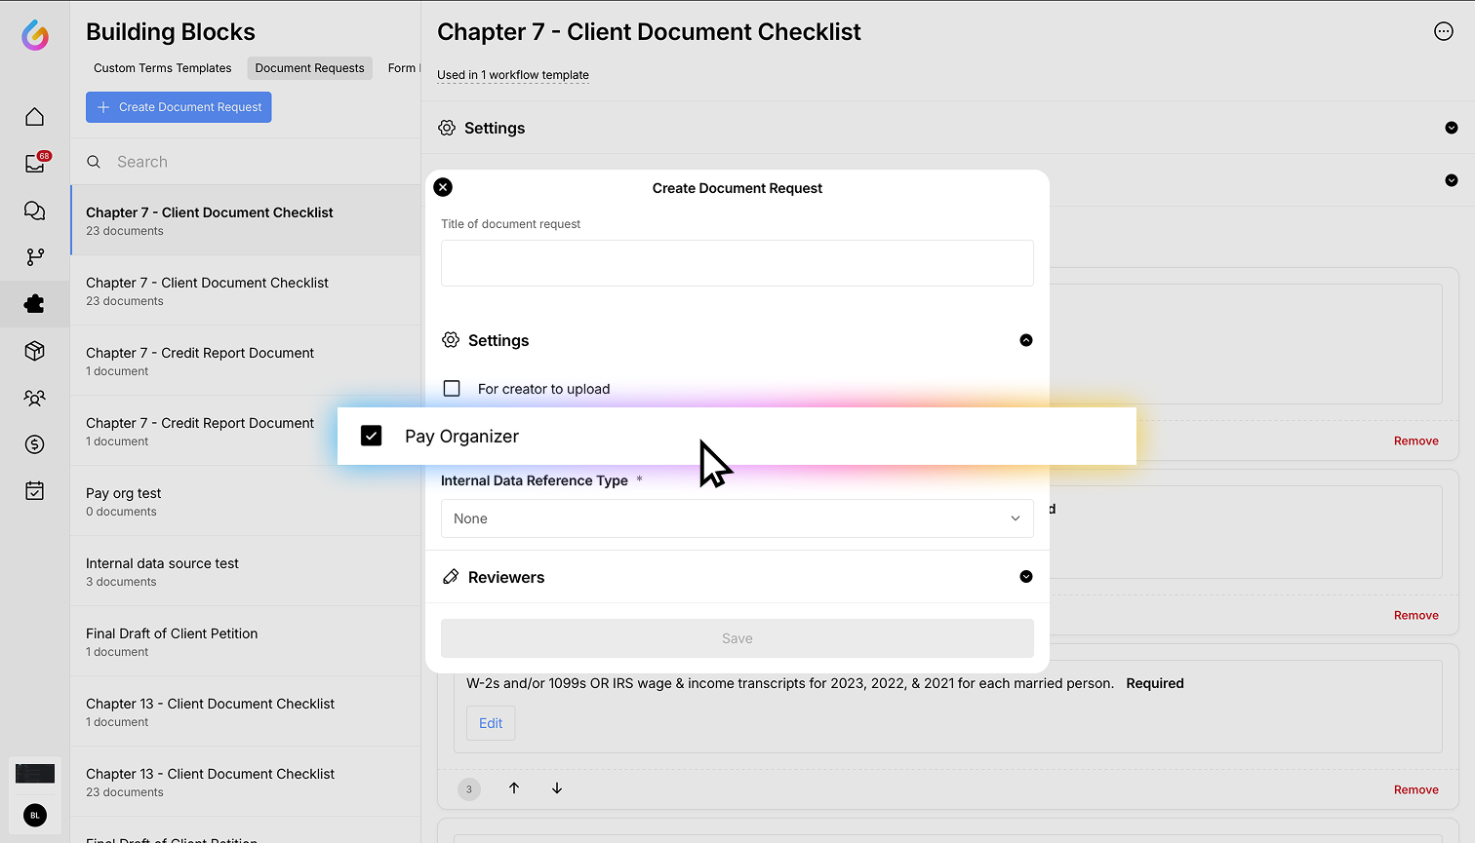This screenshot has width=1475, height=843.
Task: Open the three-dot more options menu
Action: (1444, 31)
